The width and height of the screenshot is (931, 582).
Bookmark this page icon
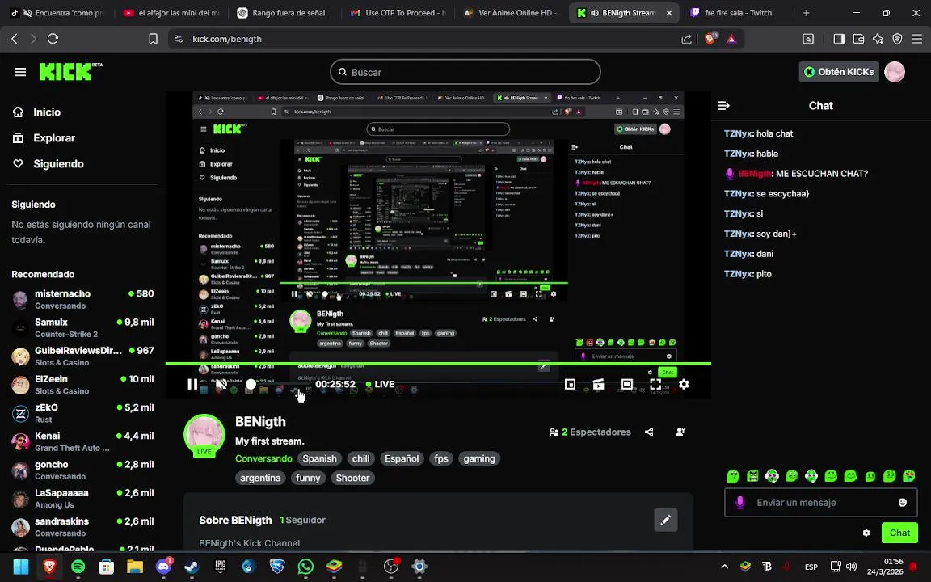154,39
